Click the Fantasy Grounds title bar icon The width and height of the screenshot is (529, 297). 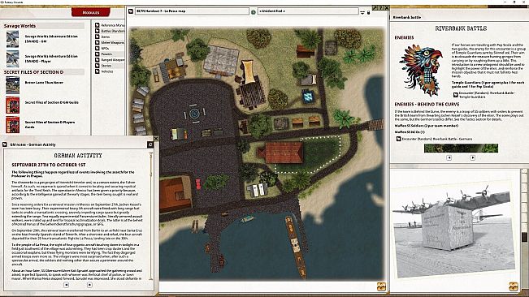[x=2, y=2]
